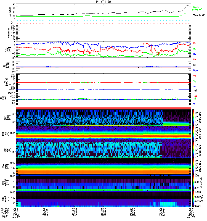Click the SST electron spectrogram color bar

193,150
